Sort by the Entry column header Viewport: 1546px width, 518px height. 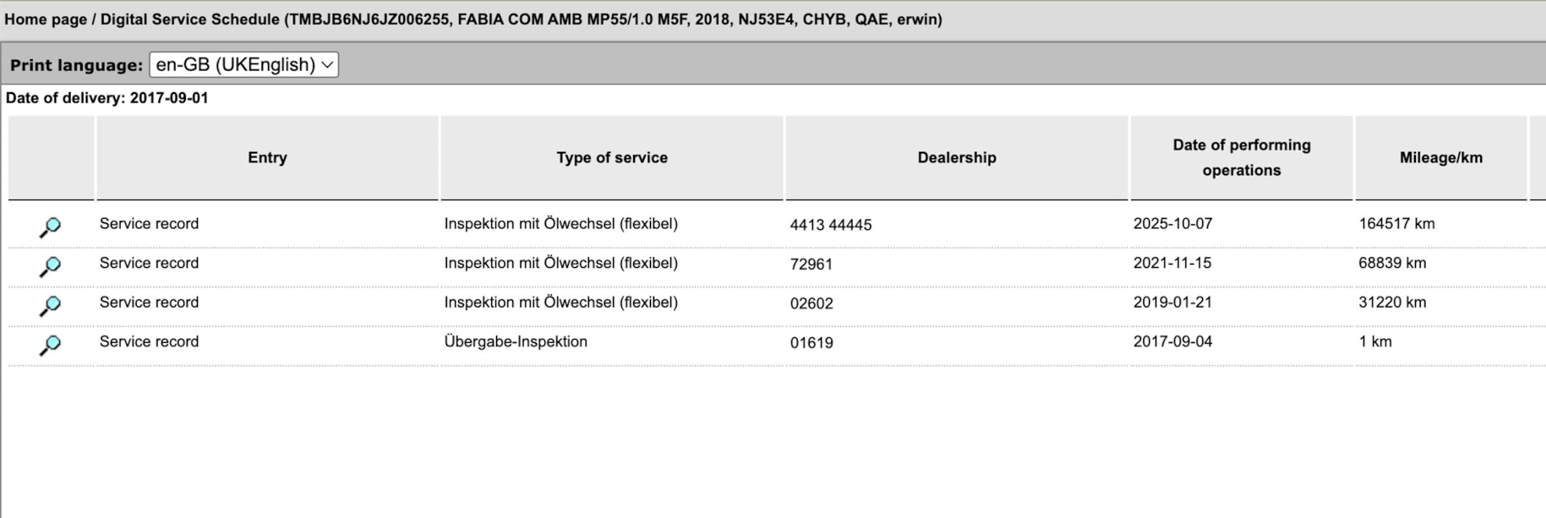pyautogui.click(x=267, y=157)
